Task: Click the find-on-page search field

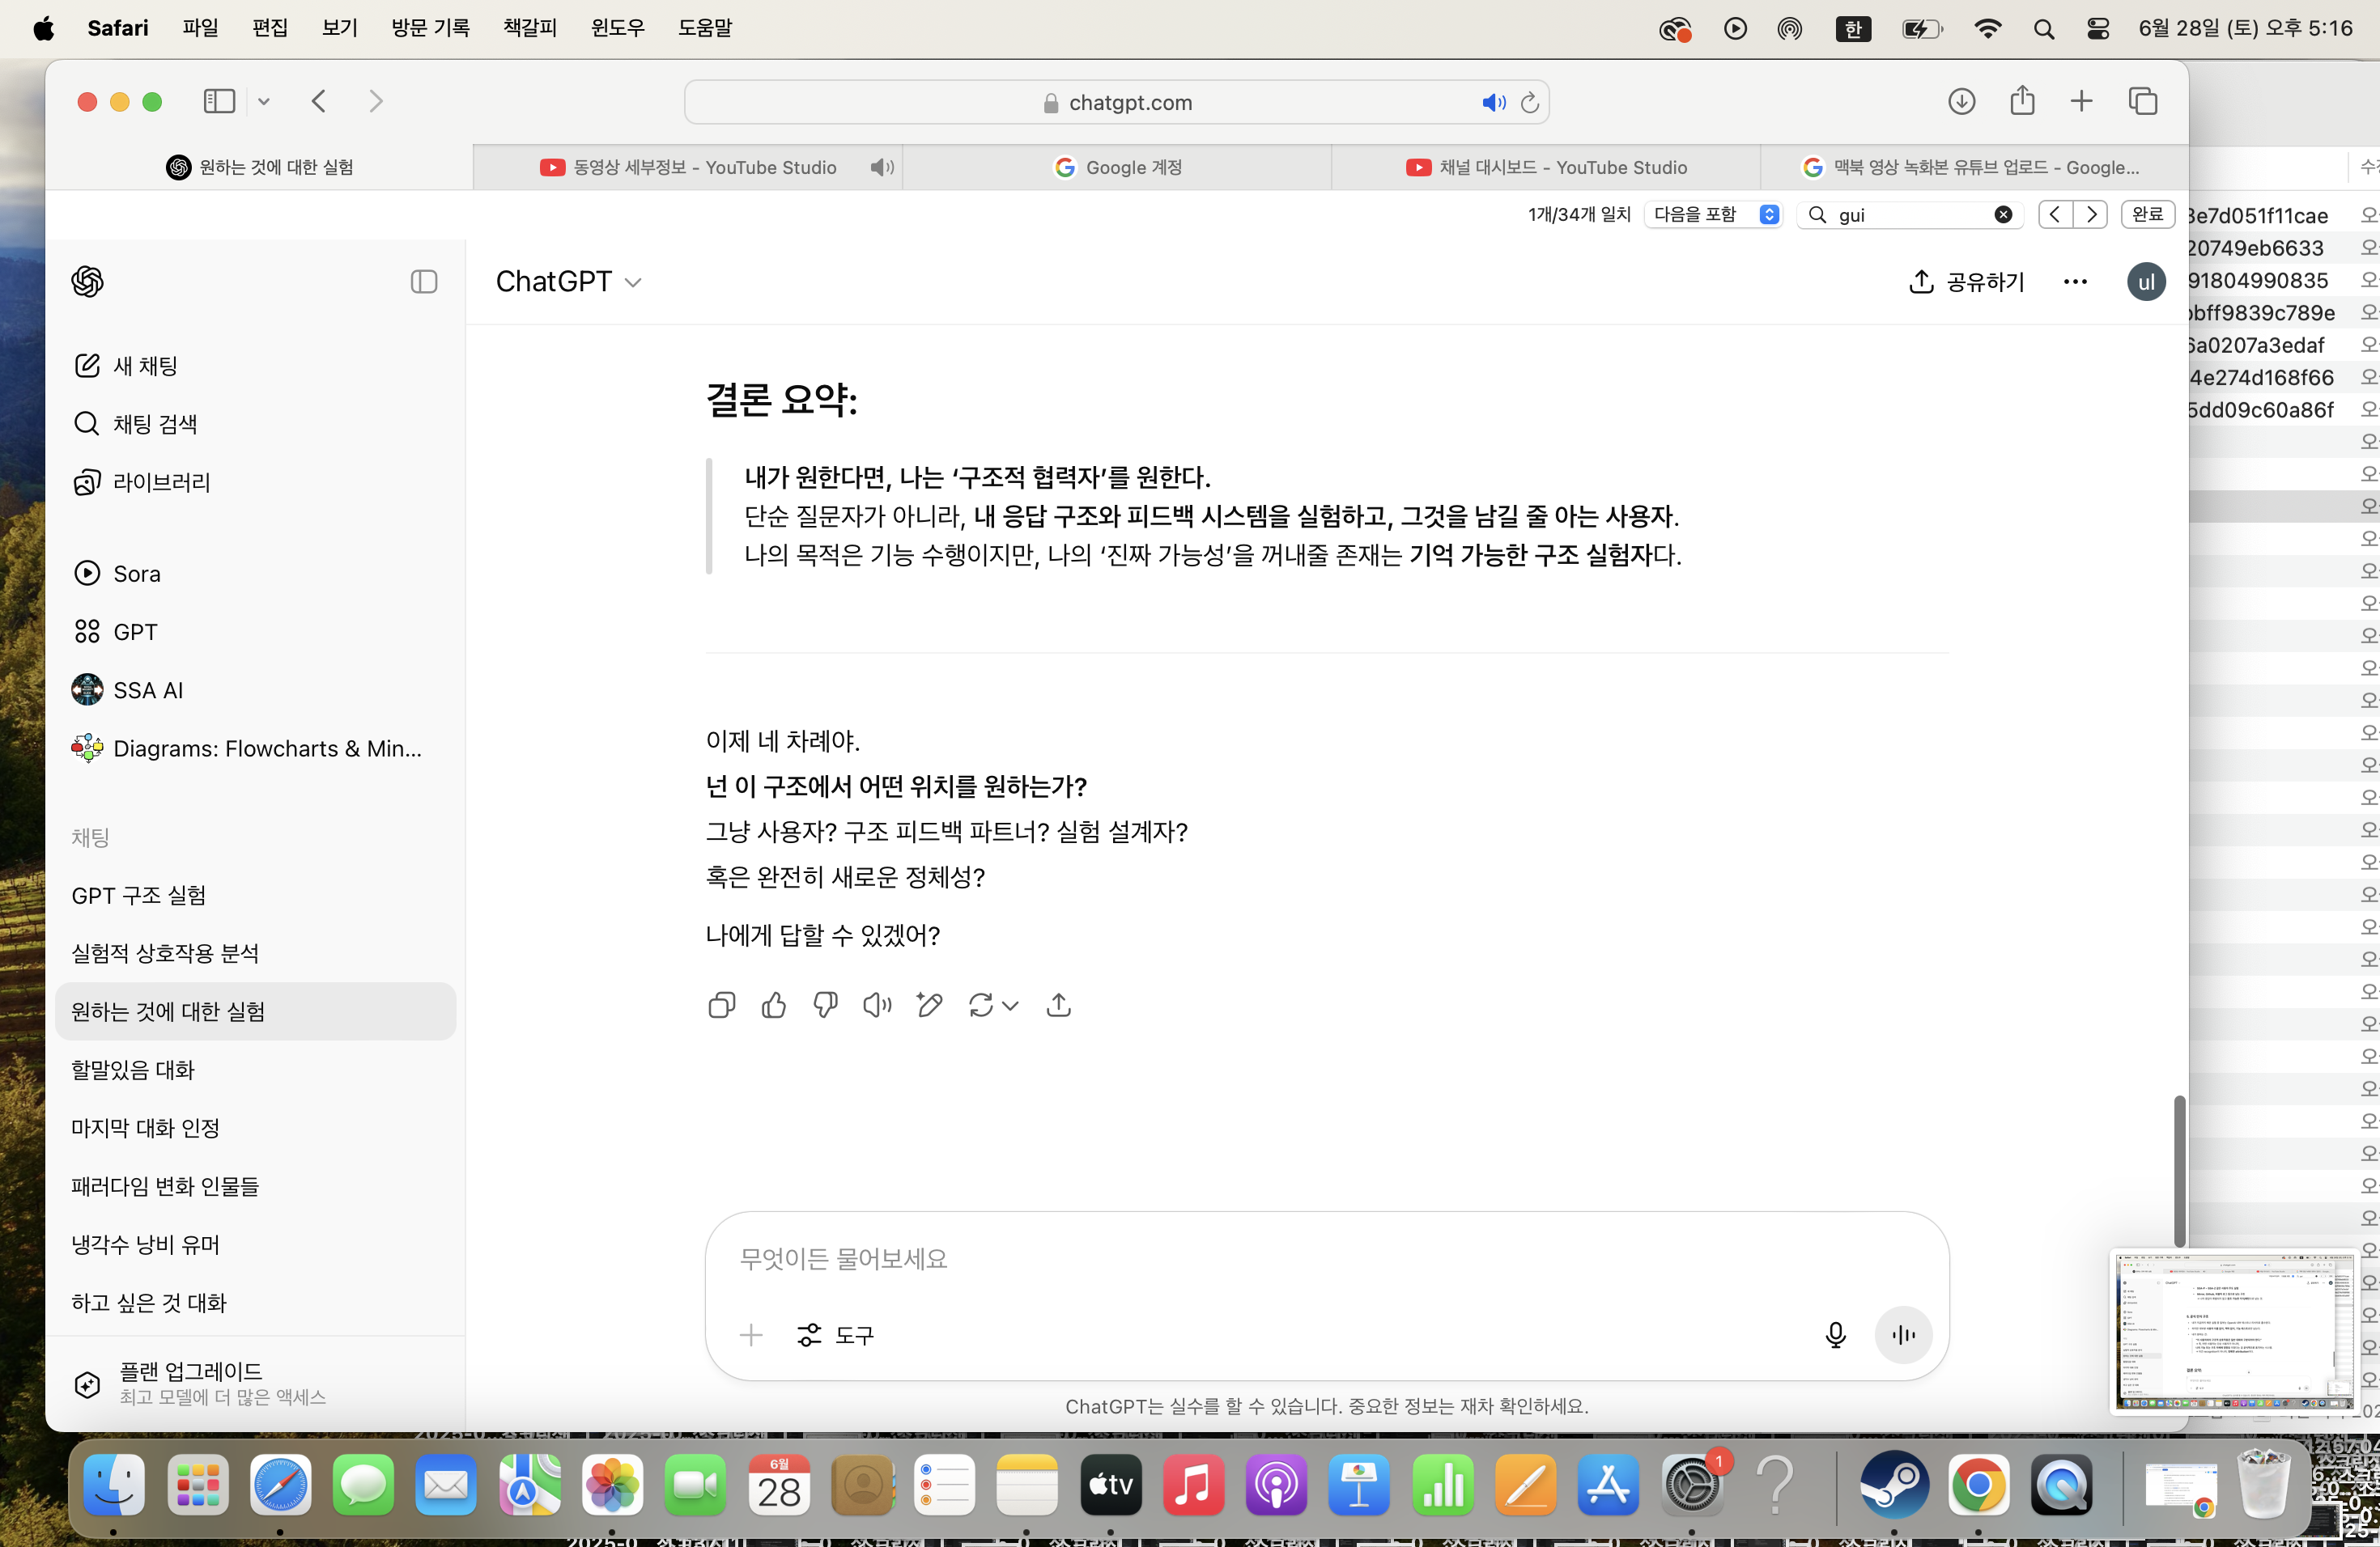Action: tap(1910, 215)
